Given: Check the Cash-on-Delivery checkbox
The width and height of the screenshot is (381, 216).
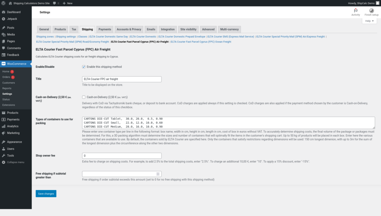Looking at the screenshot, I should point(84,97).
